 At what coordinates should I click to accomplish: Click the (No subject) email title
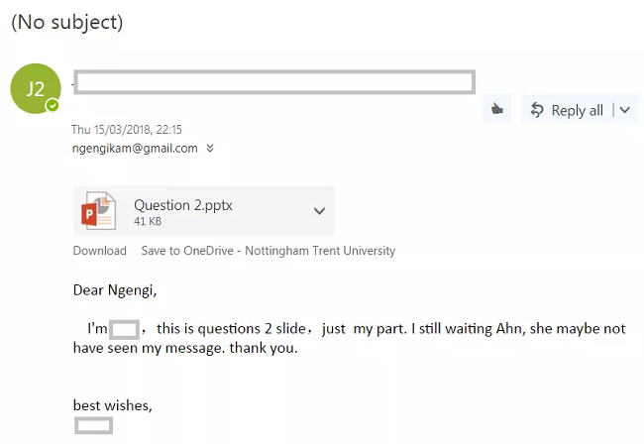tap(67, 22)
